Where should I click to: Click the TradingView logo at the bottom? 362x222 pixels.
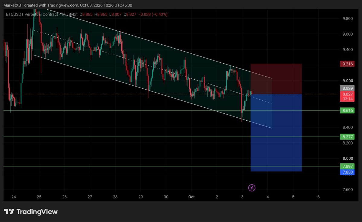(31, 212)
